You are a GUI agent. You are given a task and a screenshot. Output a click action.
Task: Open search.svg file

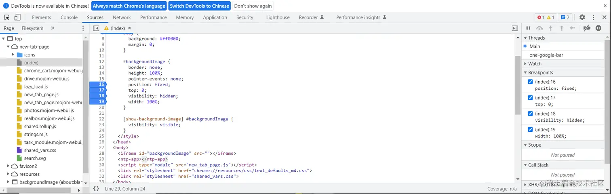[35, 158]
